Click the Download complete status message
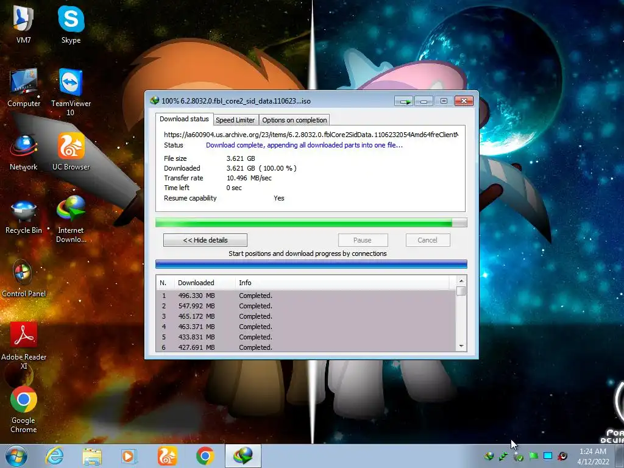The height and width of the screenshot is (468, 624). pos(304,145)
